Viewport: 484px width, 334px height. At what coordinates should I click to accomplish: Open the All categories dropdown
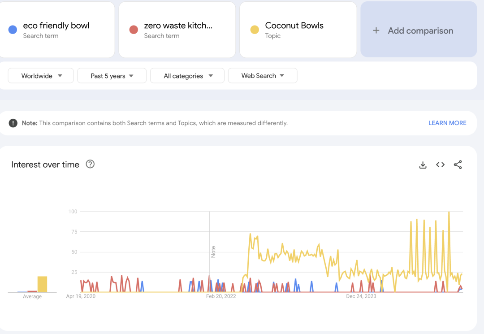[187, 76]
